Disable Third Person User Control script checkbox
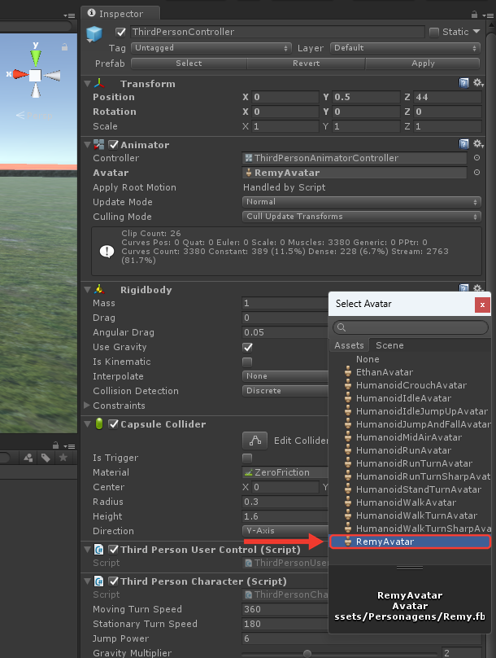496x658 pixels. coord(113,550)
